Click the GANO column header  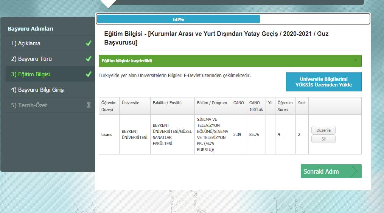click(239, 106)
